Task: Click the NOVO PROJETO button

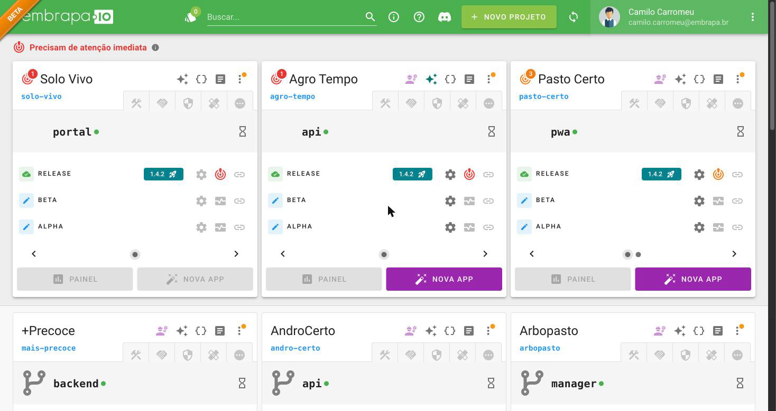Action: pos(509,17)
